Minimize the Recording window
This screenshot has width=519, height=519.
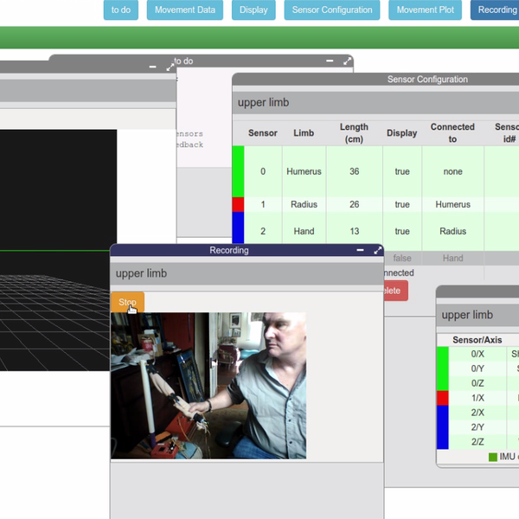pos(360,250)
